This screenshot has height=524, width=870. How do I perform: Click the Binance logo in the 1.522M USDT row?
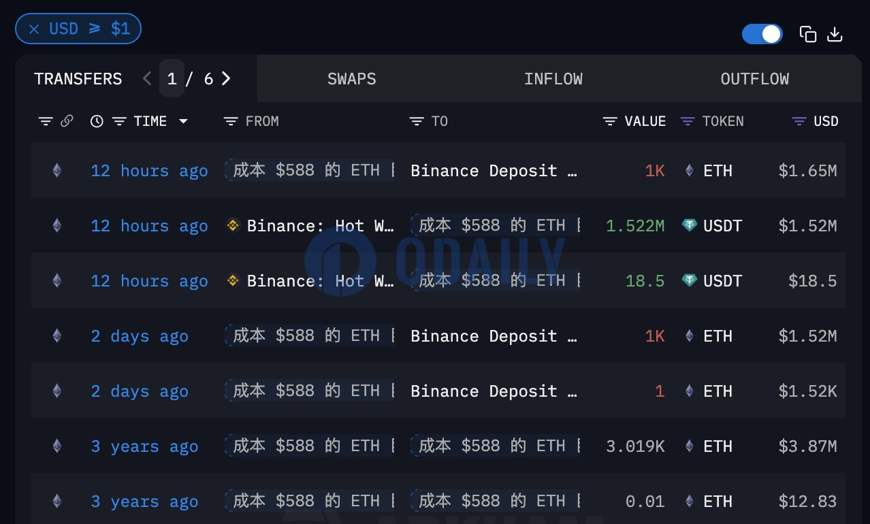coord(233,225)
